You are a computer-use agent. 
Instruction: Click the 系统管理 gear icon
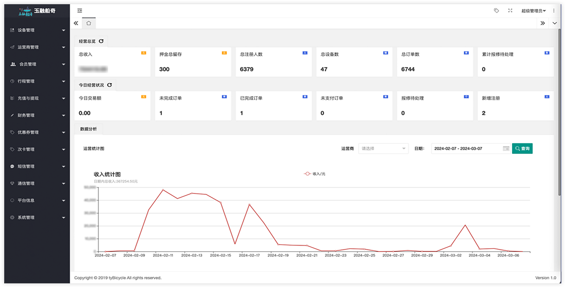pos(13,218)
